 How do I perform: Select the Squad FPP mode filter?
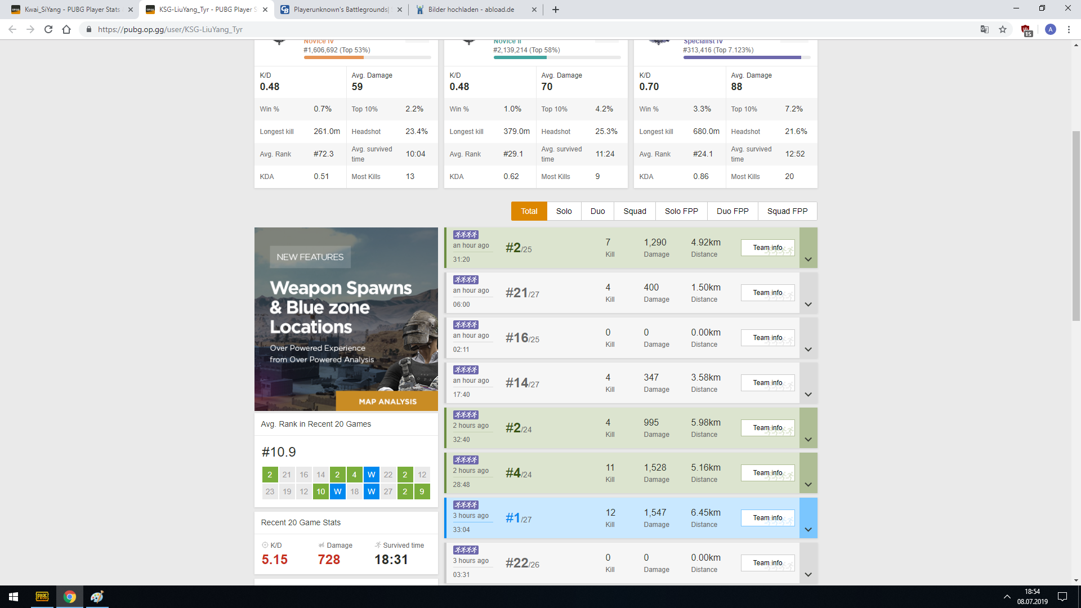pos(787,211)
